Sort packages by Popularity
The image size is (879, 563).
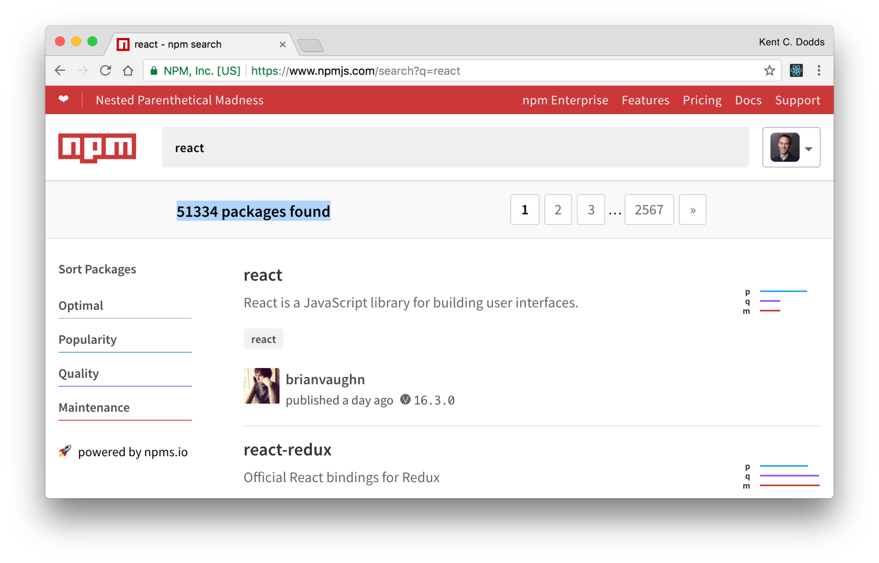click(x=88, y=339)
